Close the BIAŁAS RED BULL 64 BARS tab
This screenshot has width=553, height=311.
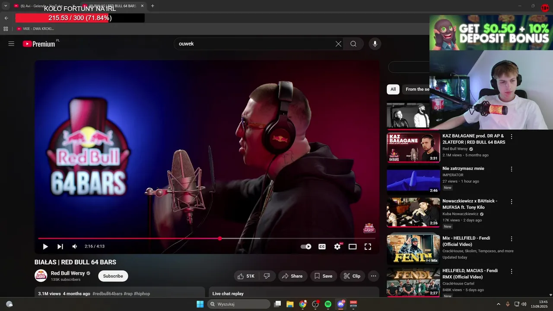point(142,6)
